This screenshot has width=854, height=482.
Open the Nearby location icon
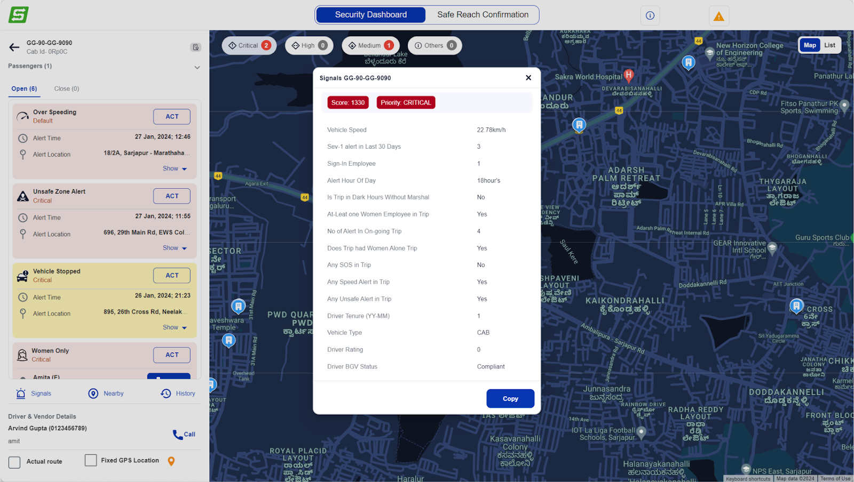93,393
